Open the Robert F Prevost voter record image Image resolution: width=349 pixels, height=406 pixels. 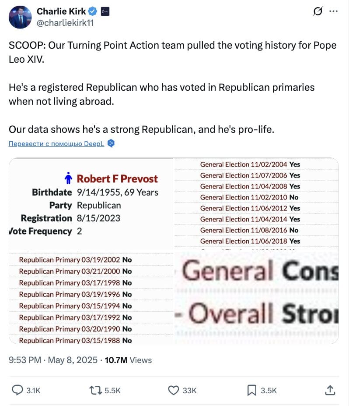click(x=91, y=205)
